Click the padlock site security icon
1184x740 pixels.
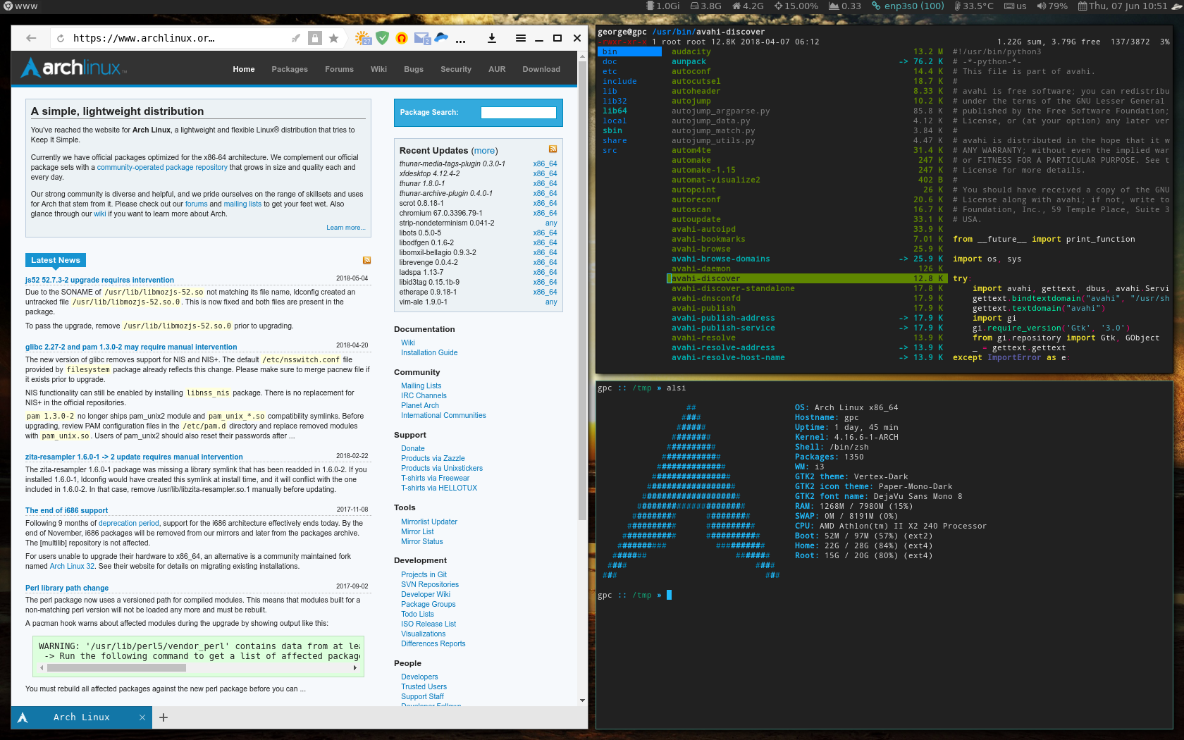pos(315,38)
